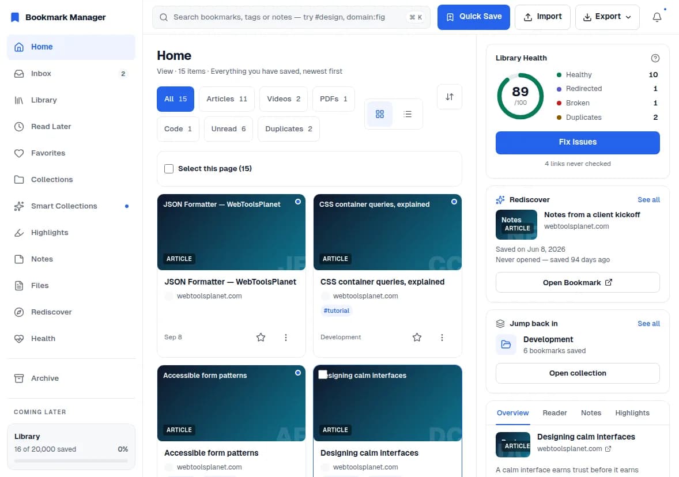Open more options on JSON Formatter card
The width and height of the screenshot is (679, 477).
click(x=286, y=337)
